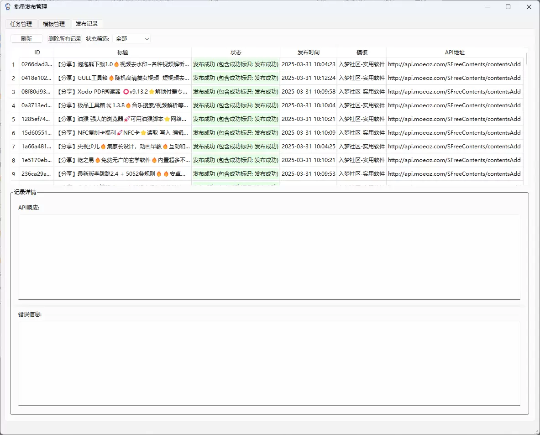540x435 pixels.
Task: Sort by 发布时间 column header
Action: pyautogui.click(x=309, y=52)
